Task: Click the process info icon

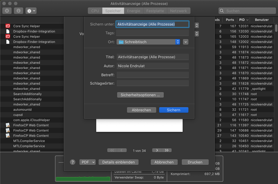Action: [19, 11]
